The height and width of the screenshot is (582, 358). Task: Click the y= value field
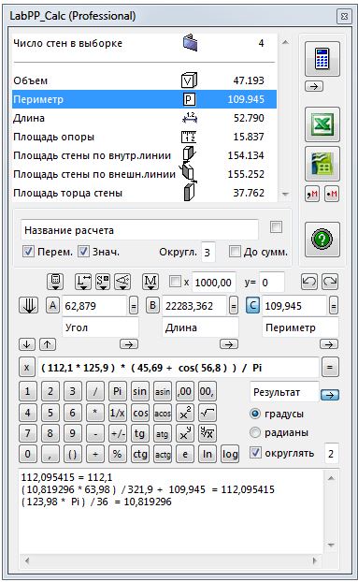tap(272, 283)
